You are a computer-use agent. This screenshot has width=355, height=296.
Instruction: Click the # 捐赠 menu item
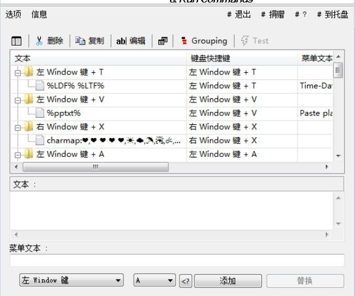[x=273, y=14]
